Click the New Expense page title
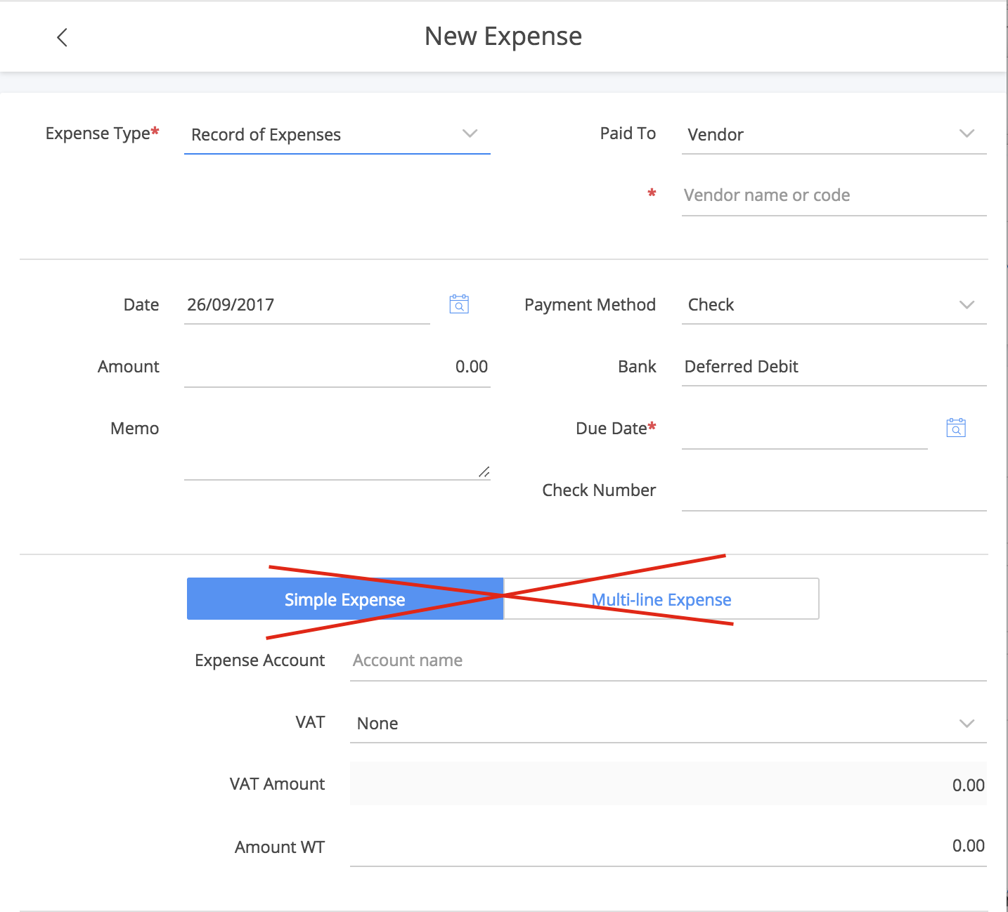The width and height of the screenshot is (1008, 912). (503, 37)
